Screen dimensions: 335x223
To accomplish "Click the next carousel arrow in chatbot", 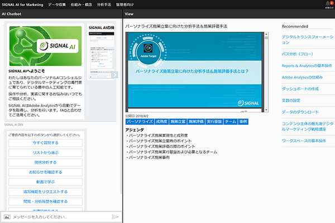I will click(114, 75).
